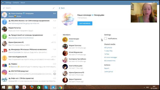Viewport: 160px width, 90px height.
Task: Open Мария Патютка chat in chat list
Action: click(29, 29)
